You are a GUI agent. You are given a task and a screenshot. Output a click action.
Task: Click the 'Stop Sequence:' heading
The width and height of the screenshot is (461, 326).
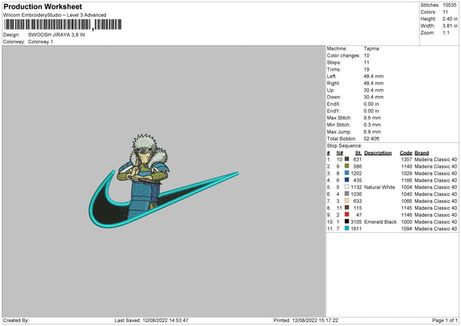(344, 145)
